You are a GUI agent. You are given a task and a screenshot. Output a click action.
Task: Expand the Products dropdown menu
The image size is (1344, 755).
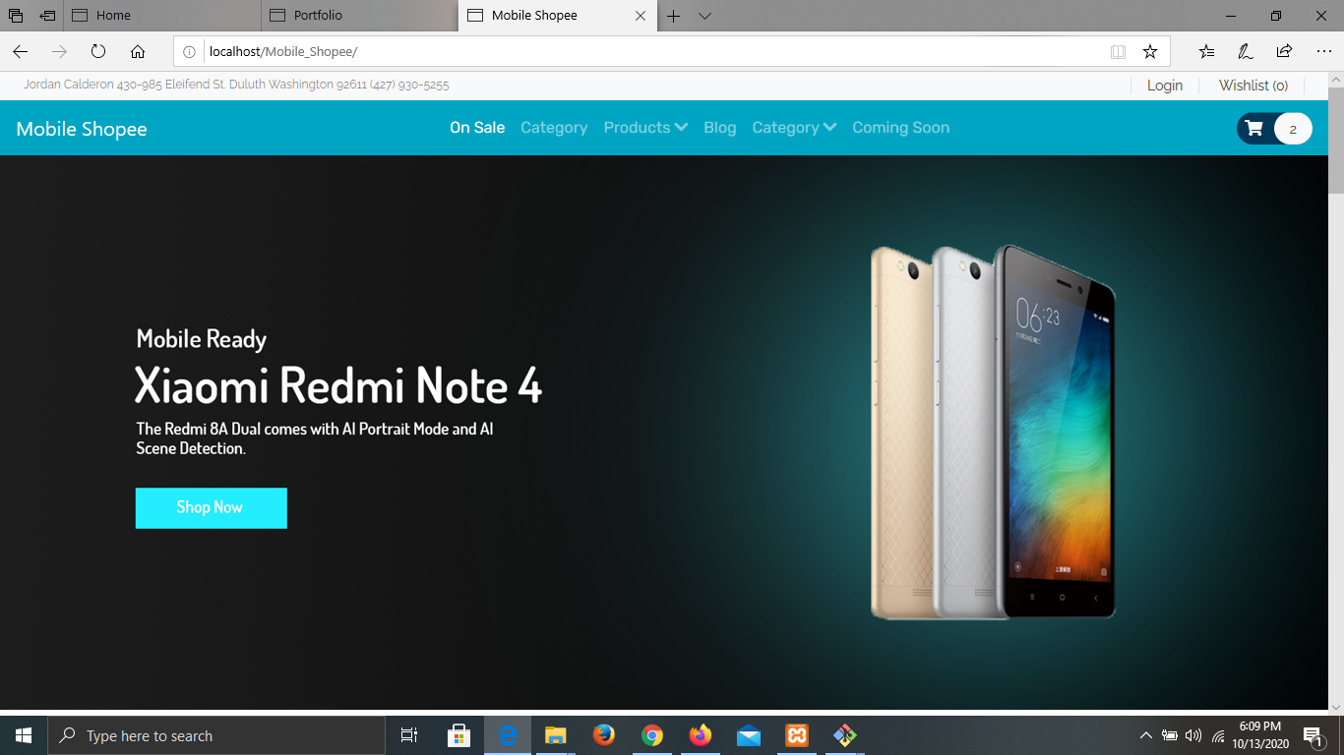coord(645,128)
